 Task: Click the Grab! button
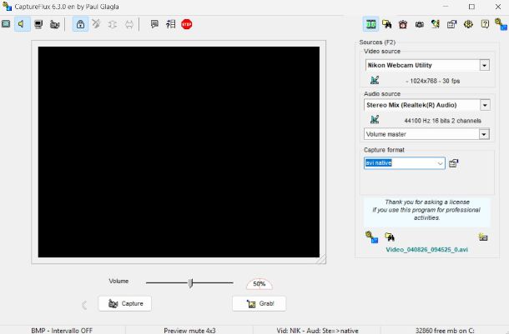coord(259,303)
